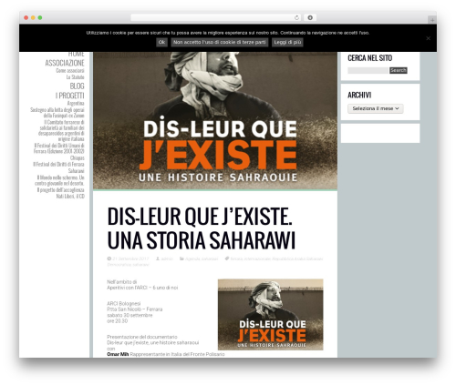Go to the ASSOCIAZIONE menu item
The width and height of the screenshot is (456, 385).
(x=65, y=63)
